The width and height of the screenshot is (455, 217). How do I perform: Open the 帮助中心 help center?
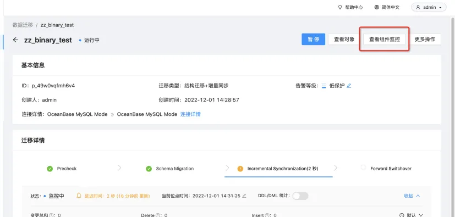350,7
